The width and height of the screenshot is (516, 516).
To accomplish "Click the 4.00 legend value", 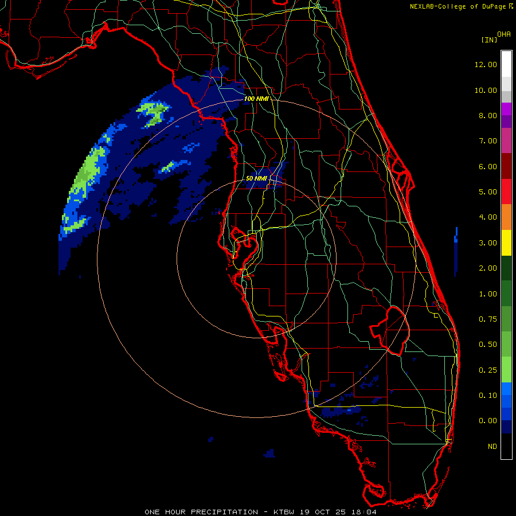I will [x=488, y=217].
